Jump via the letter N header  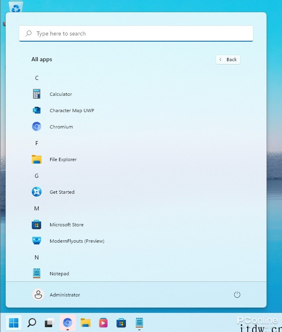click(37, 257)
